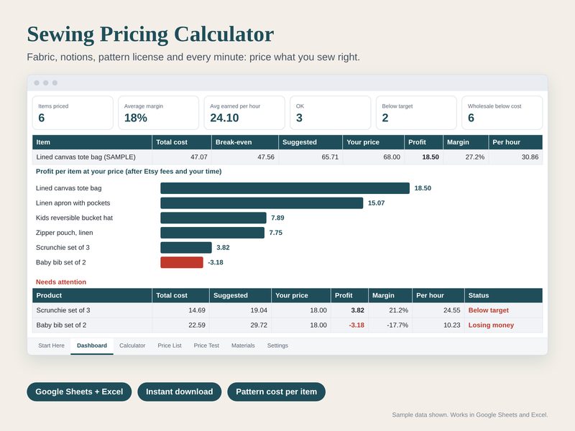Screen dimensions: 575x431
Task: Click the Below target status cell
Action: pyautogui.click(x=504, y=310)
